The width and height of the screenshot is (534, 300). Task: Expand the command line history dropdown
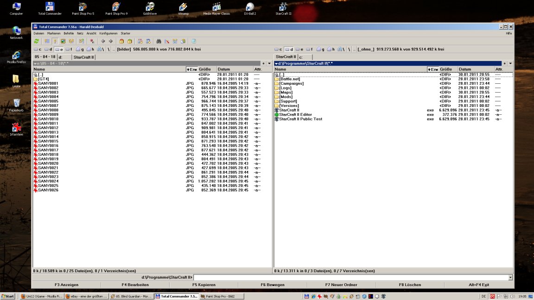(510, 278)
